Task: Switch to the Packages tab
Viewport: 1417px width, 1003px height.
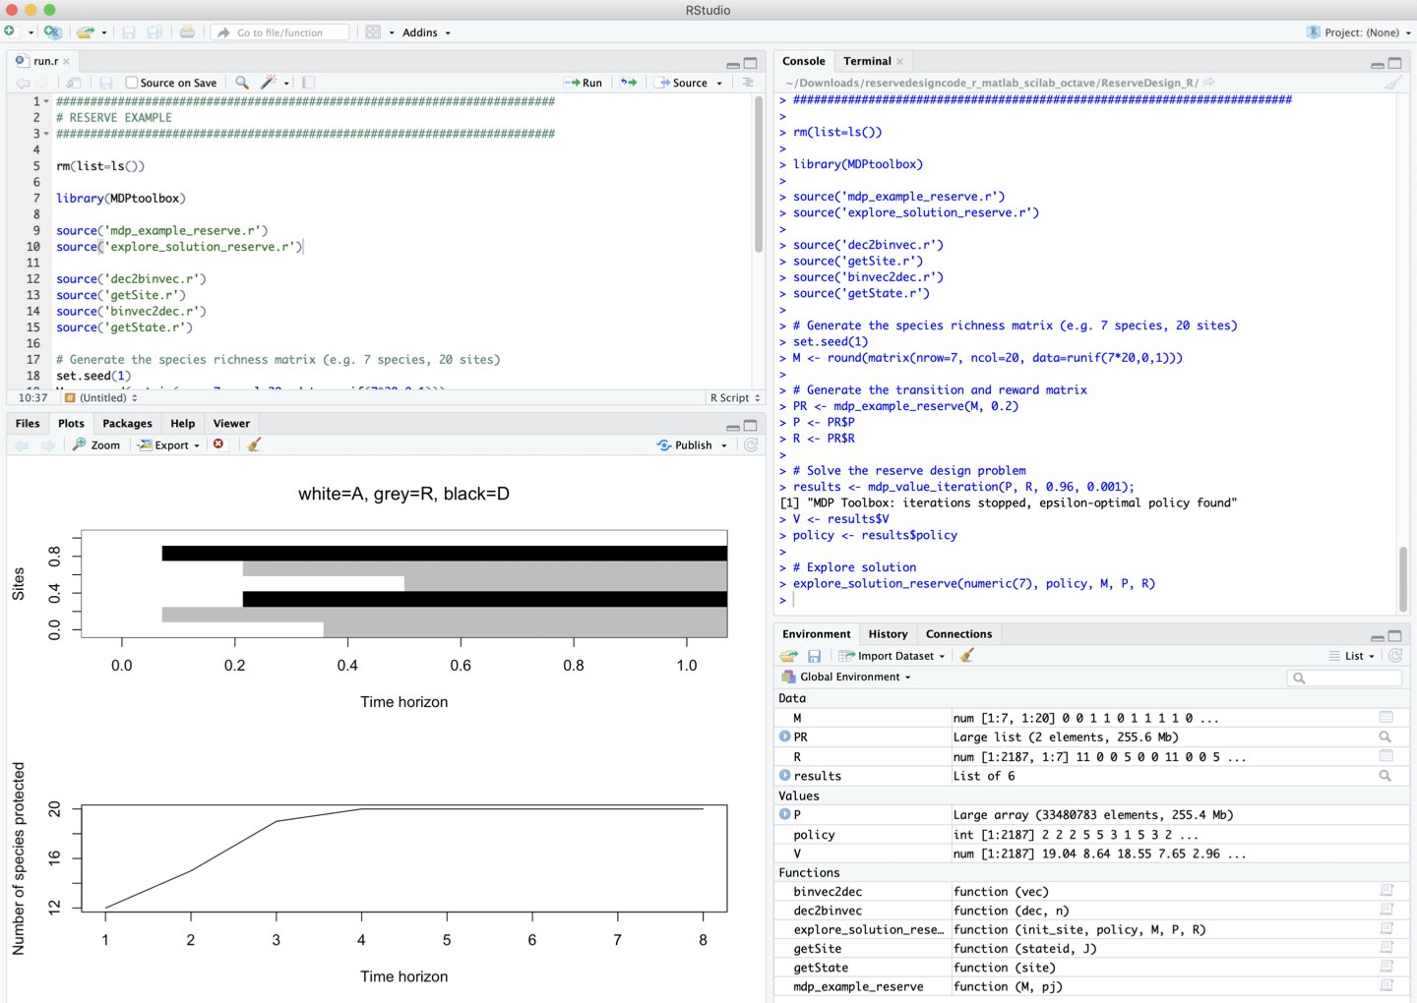Action: tap(127, 424)
